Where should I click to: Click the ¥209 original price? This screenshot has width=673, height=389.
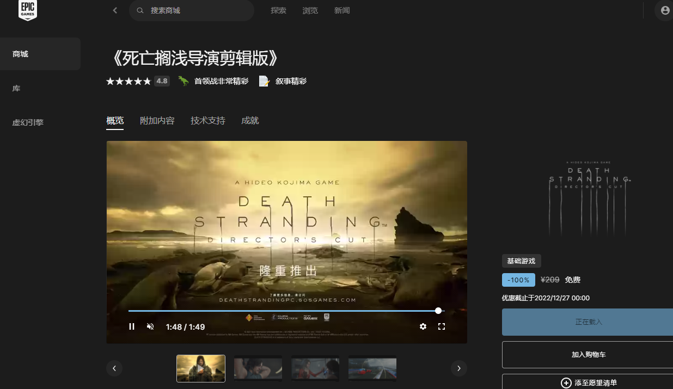coord(550,280)
